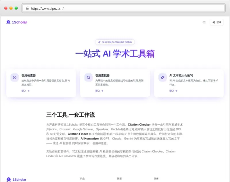Click the footer 法律 column heading

(x=156, y=179)
